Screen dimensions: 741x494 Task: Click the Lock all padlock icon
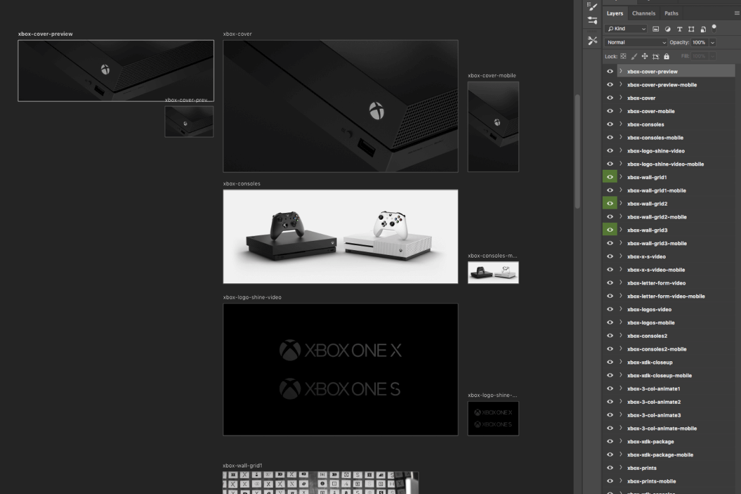click(x=666, y=56)
